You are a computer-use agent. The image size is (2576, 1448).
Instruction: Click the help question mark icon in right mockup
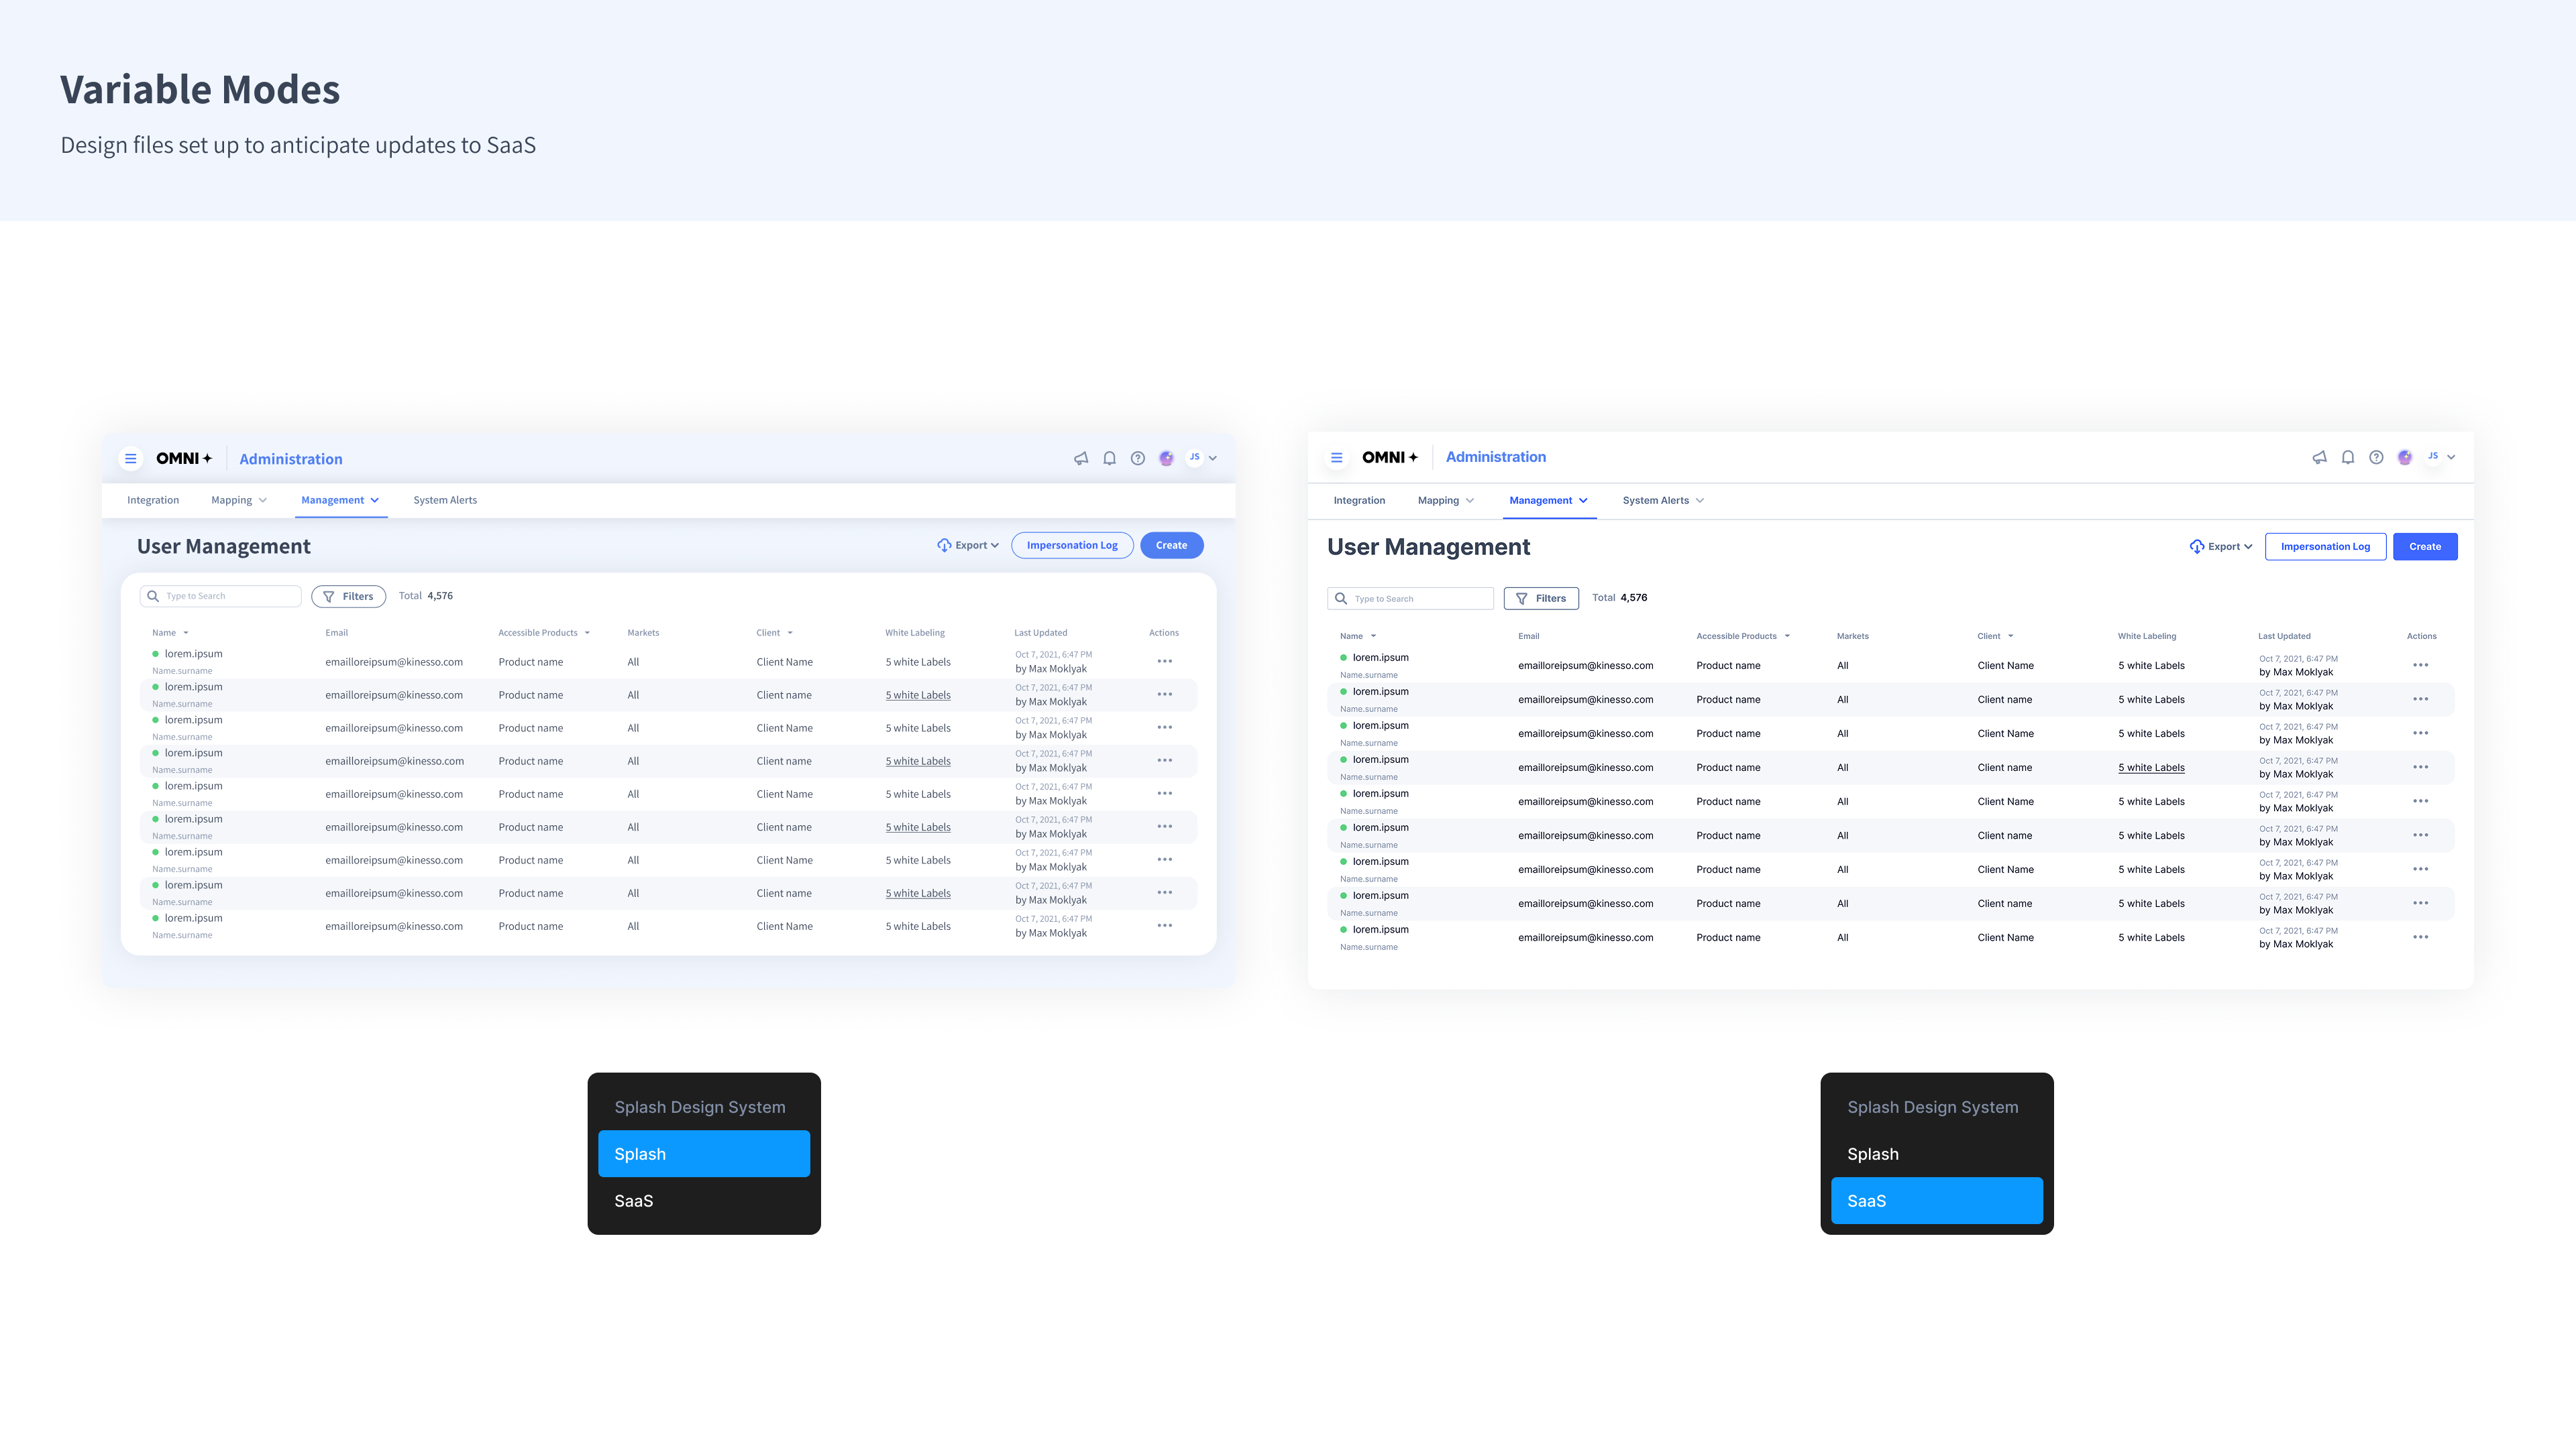coord(2376,458)
